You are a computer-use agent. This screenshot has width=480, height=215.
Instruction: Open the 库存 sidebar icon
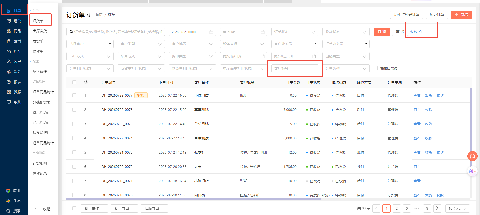click(x=9, y=51)
